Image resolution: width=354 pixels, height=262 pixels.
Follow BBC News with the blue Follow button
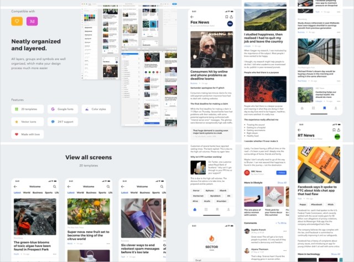point(282,172)
